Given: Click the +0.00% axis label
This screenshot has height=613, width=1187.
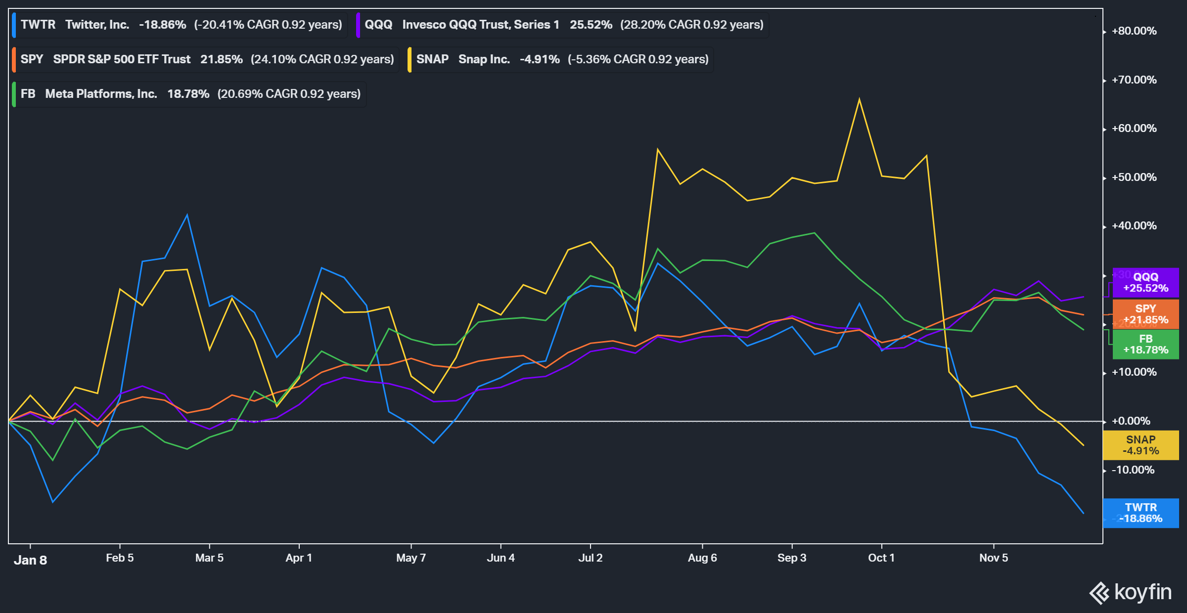Looking at the screenshot, I should [1131, 421].
